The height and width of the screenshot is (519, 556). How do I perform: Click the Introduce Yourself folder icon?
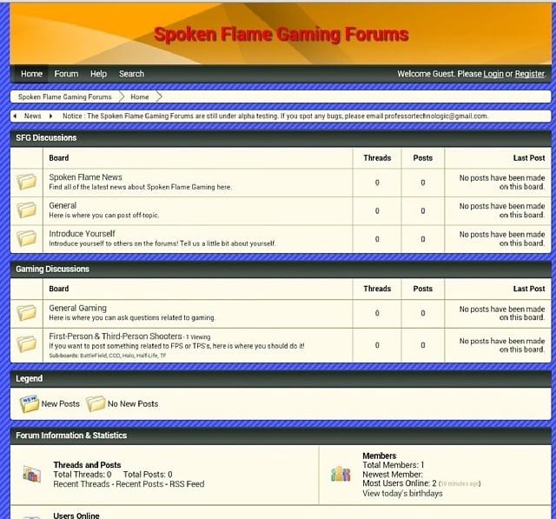(27, 238)
